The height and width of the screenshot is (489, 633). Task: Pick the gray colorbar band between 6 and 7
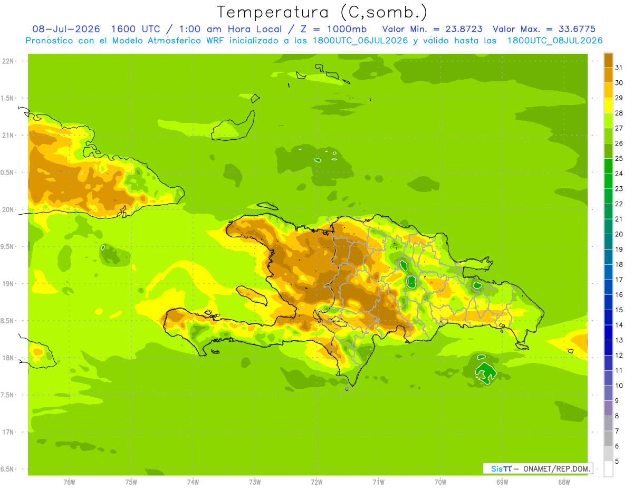point(608,439)
